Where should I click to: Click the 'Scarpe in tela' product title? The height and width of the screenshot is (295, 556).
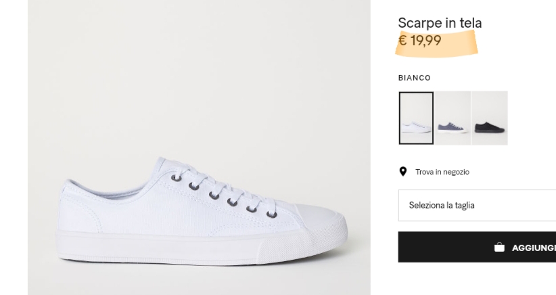pos(440,23)
